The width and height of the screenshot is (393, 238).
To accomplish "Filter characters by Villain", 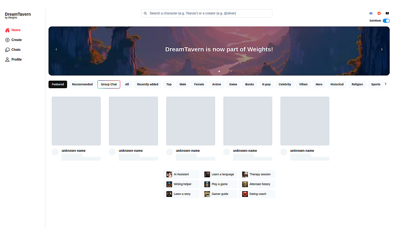I will (x=303, y=85).
